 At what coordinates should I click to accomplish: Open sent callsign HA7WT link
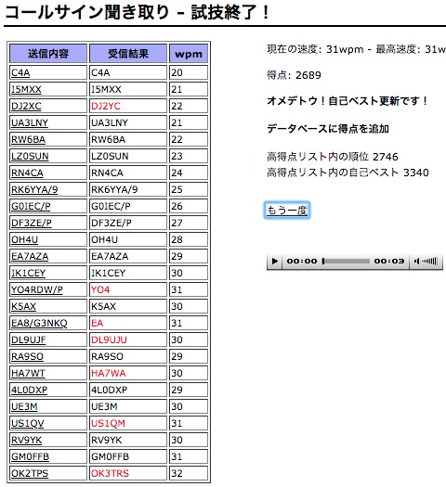coord(28,373)
